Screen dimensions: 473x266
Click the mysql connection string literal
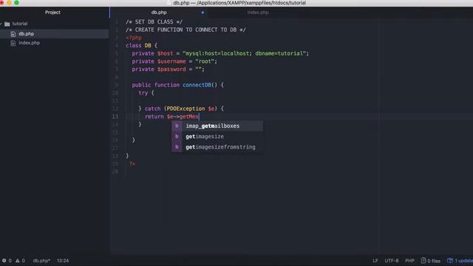244,53
